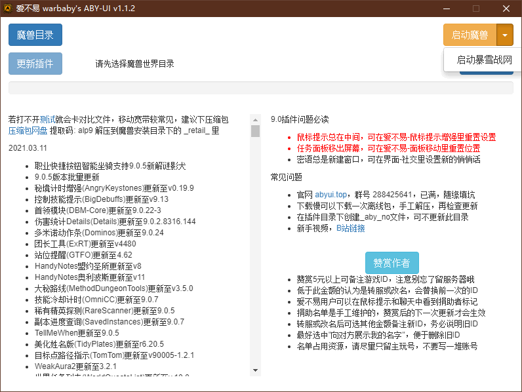Select 启动暴雪战网 from the dropdown menu
522x392 pixels.
click(484, 60)
